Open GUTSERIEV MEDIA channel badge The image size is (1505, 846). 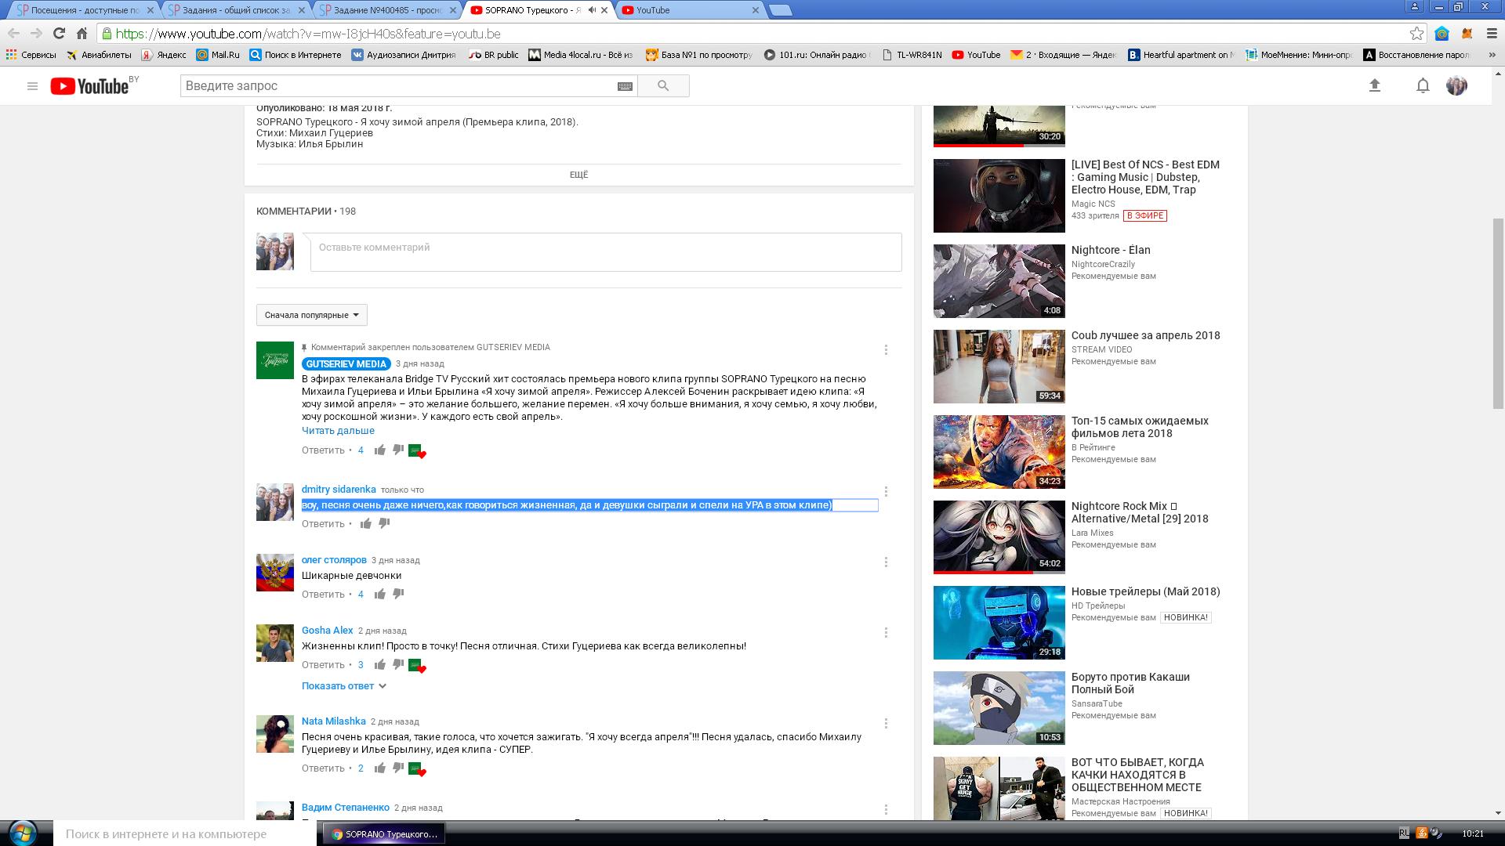point(346,364)
